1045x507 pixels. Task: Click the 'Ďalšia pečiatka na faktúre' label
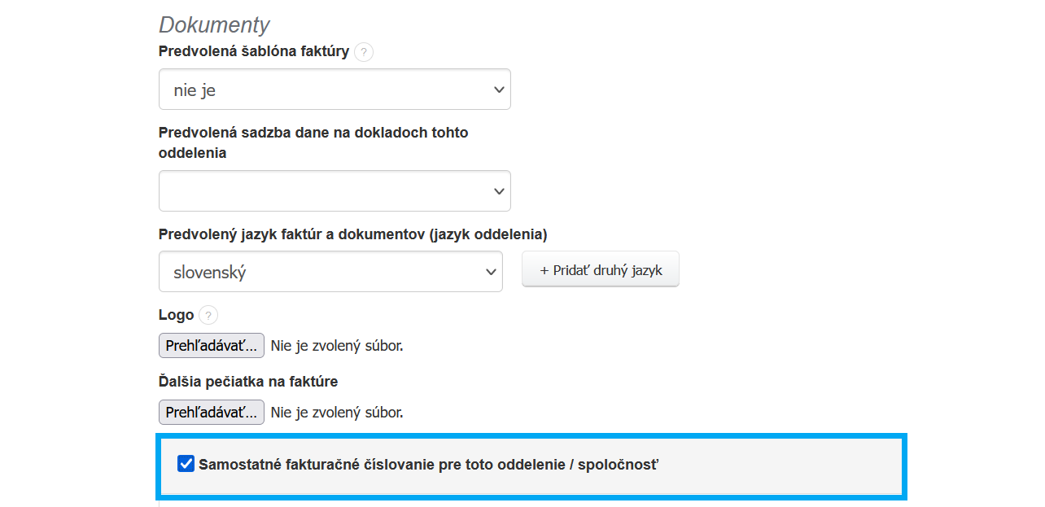(248, 382)
